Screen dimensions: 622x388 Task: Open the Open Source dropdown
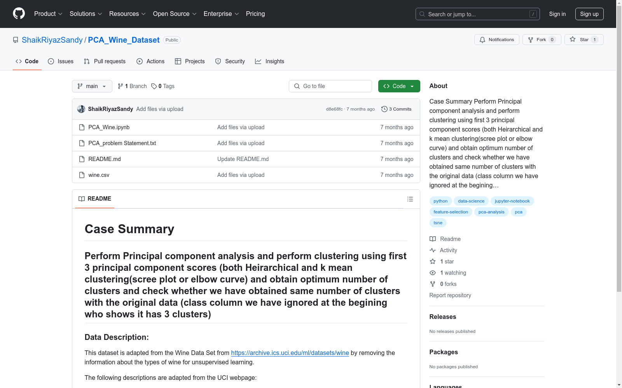click(175, 14)
